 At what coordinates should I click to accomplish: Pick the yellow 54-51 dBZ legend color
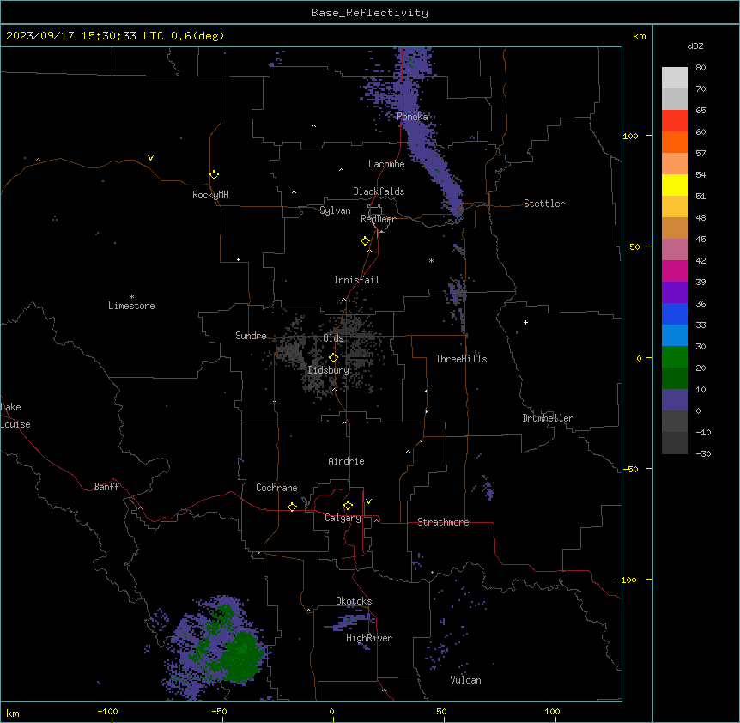point(675,185)
